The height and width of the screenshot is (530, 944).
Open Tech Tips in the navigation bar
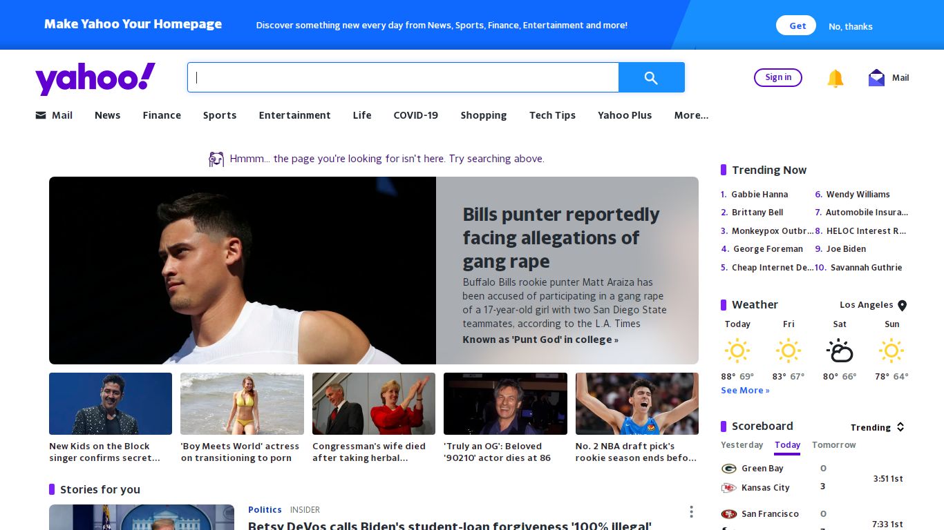[552, 115]
